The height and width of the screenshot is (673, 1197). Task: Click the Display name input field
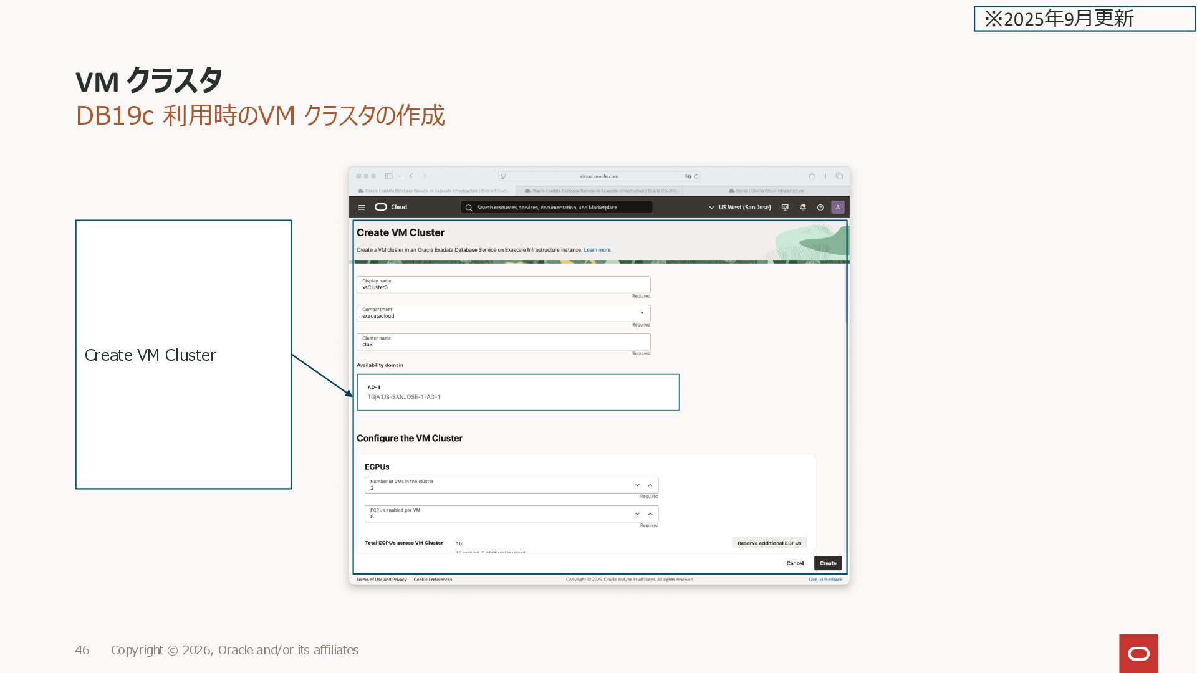click(x=502, y=285)
